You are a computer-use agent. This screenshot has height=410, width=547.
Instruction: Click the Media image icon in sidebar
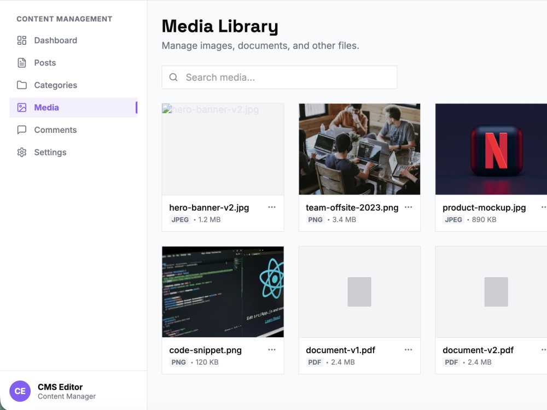pos(22,107)
